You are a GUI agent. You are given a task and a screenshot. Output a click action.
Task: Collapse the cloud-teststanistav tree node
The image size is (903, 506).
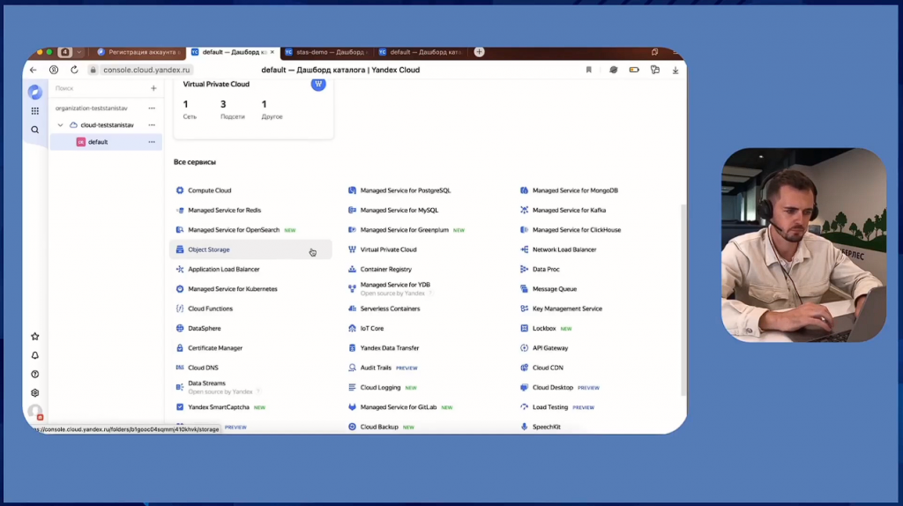pyautogui.click(x=61, y=125)
